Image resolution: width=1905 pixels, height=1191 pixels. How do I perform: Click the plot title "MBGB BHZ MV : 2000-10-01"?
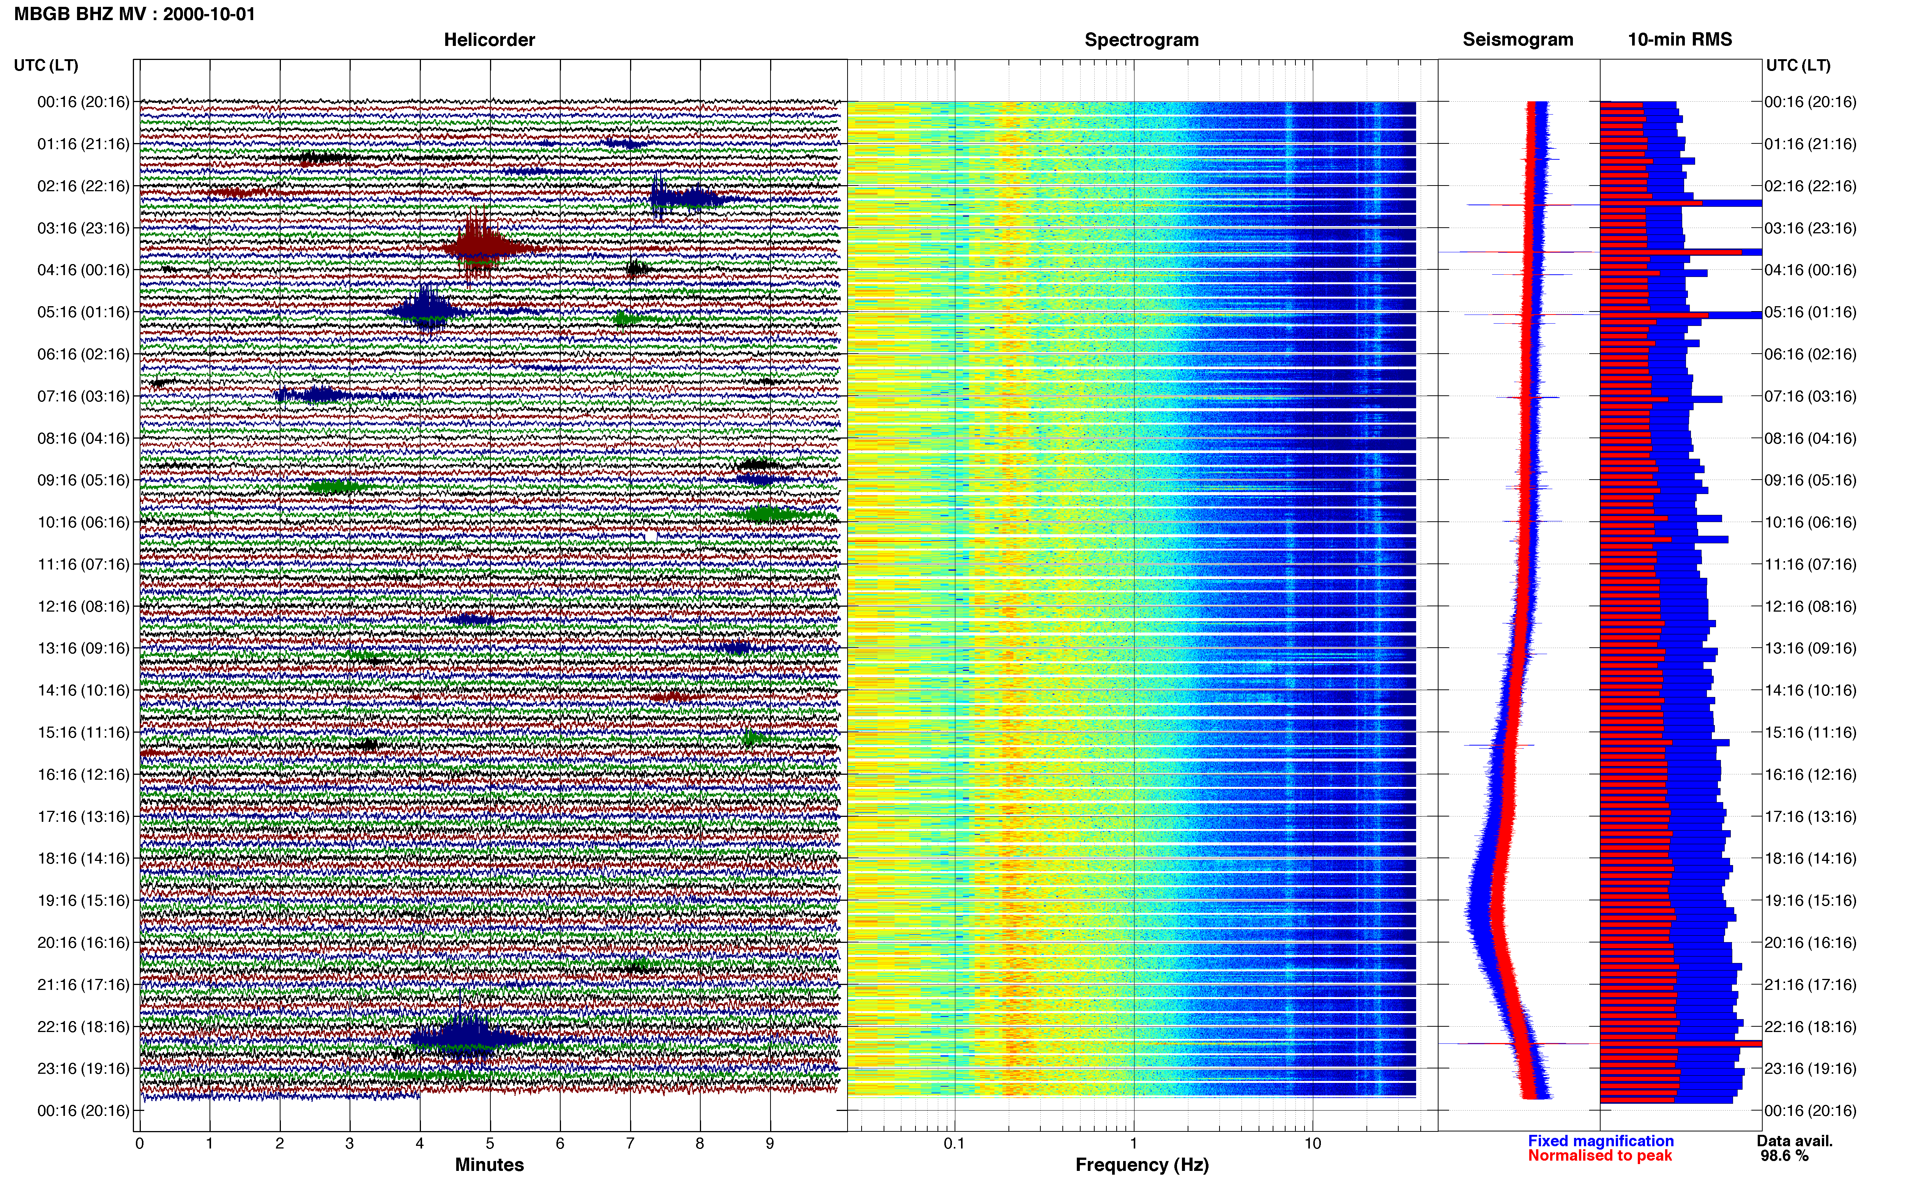coord(135,14)
